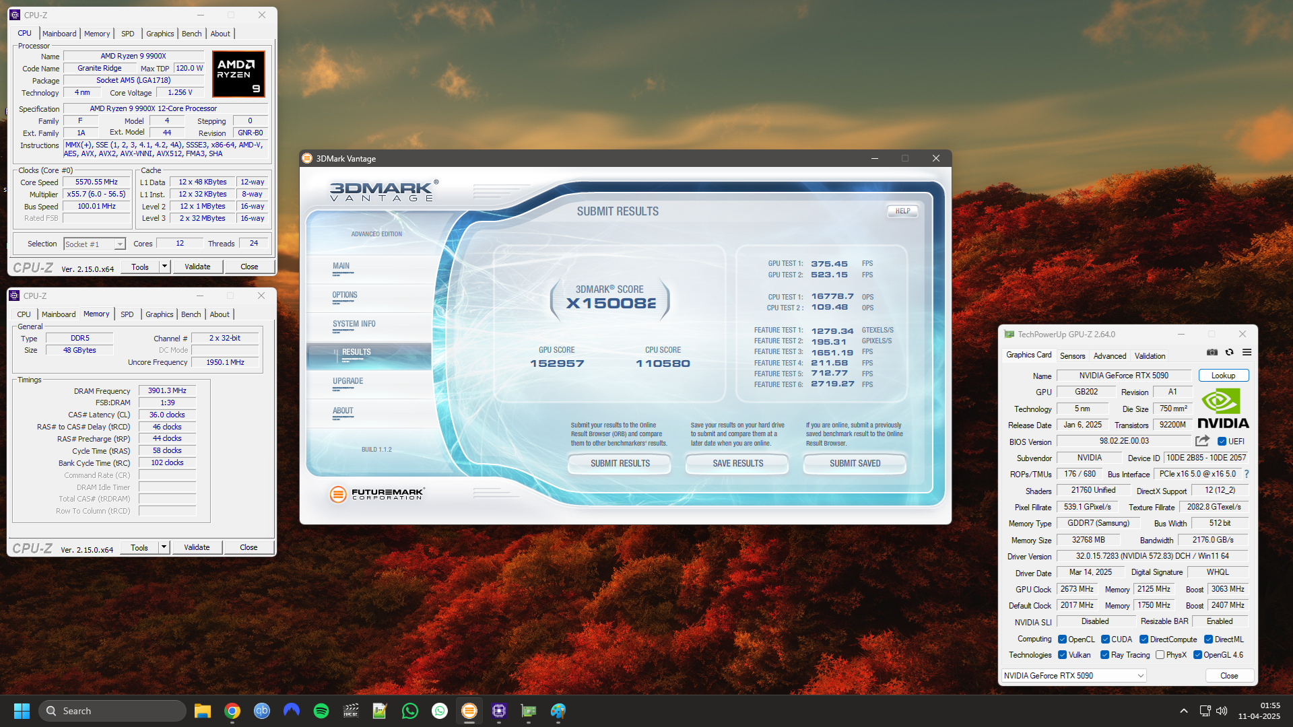Click the NVIDIA logo in GPU-Z
Image resolution: width=1293 pixels, height=727 pixels.
pos(1223,408)
